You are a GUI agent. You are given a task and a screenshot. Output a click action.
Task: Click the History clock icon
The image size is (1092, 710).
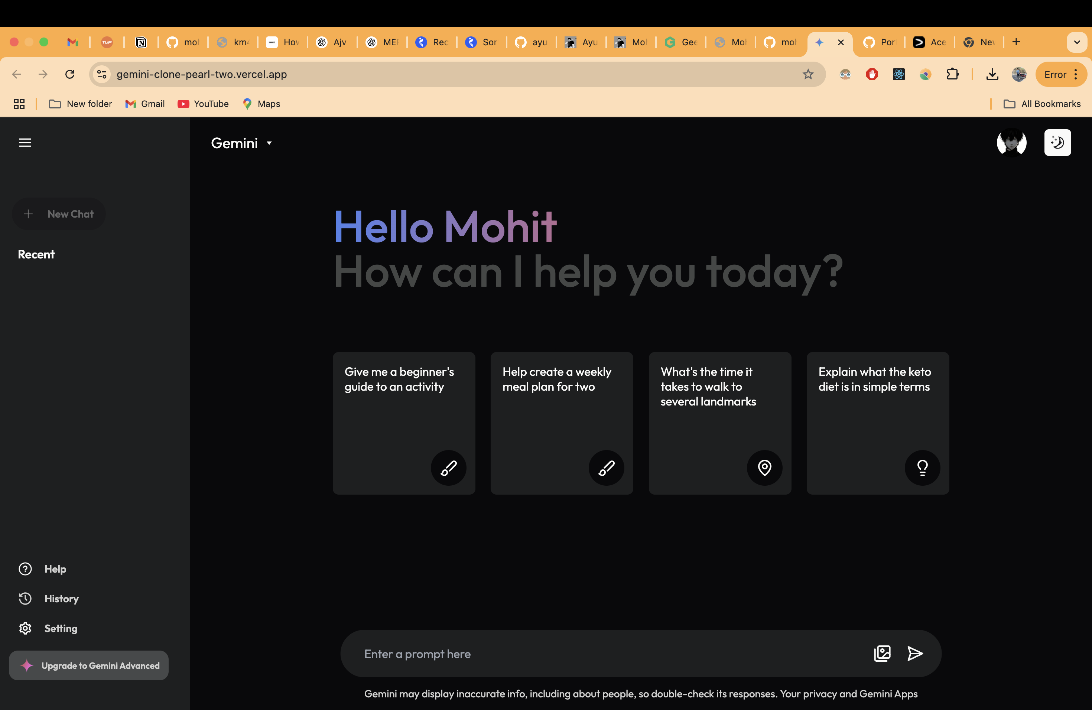[25, 599]
